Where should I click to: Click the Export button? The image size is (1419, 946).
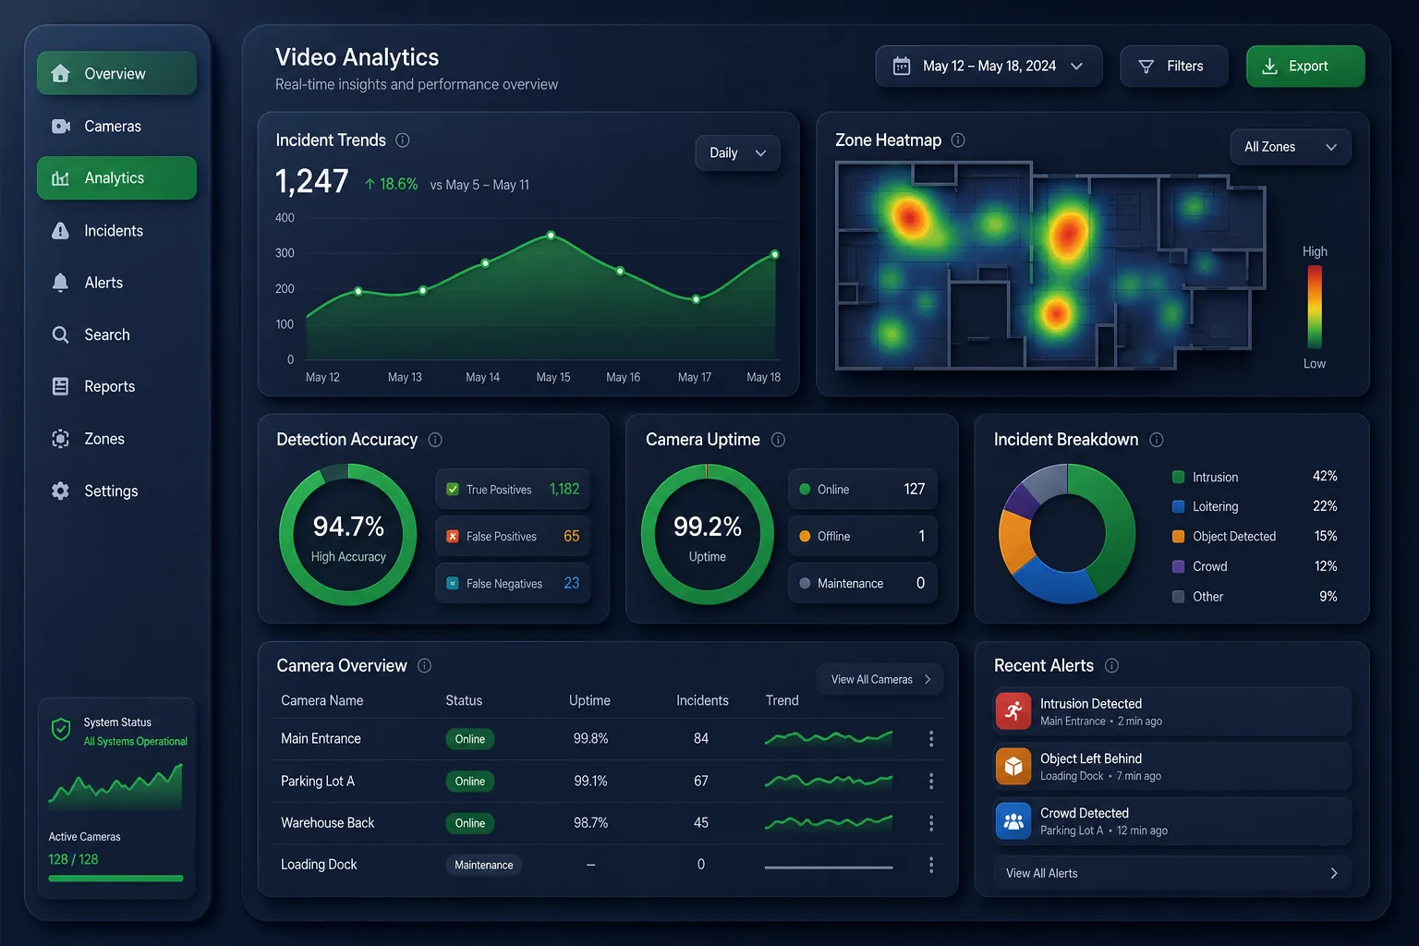pos(1305,67)
